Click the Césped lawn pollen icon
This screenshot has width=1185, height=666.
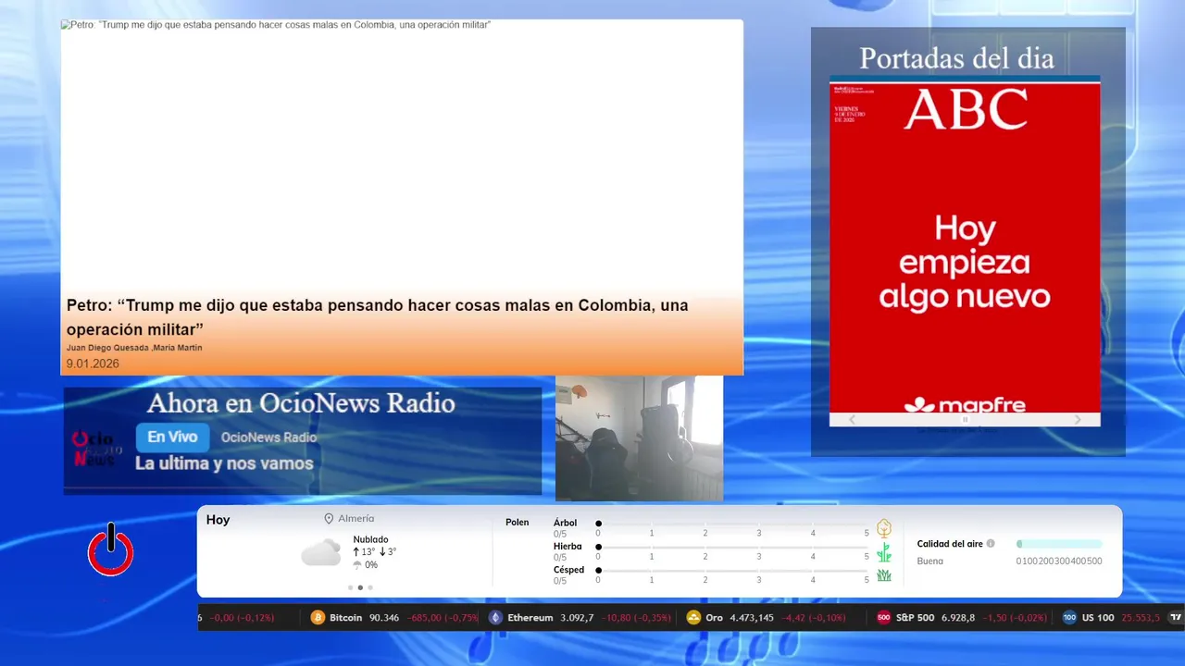(x=884, y=574)
